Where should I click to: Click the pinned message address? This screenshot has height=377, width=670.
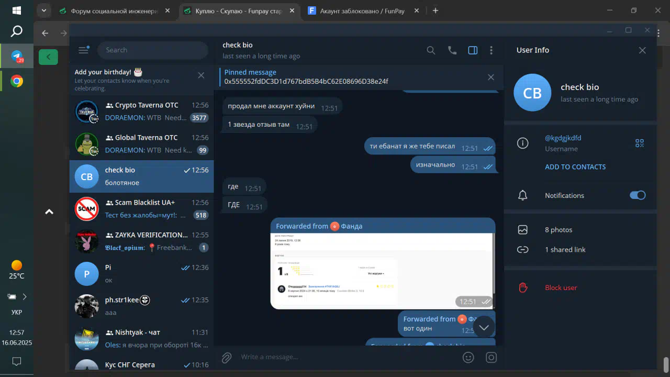point(306,82)
